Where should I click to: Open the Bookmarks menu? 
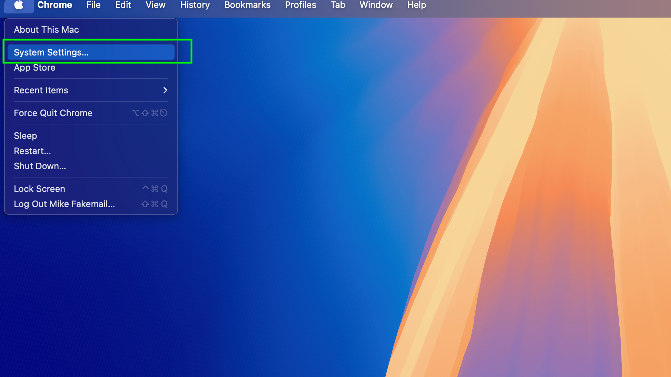click(x=247, y=5)
